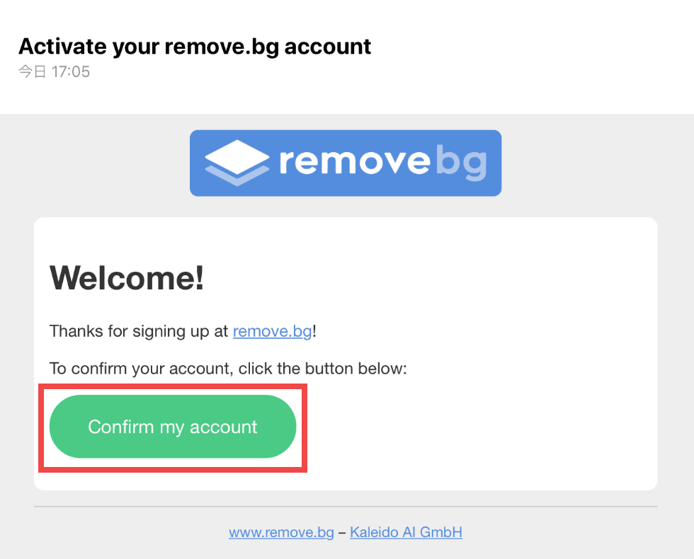
Task: Open the remove.bg link in the thanks sentence
Action: [272, 331]
